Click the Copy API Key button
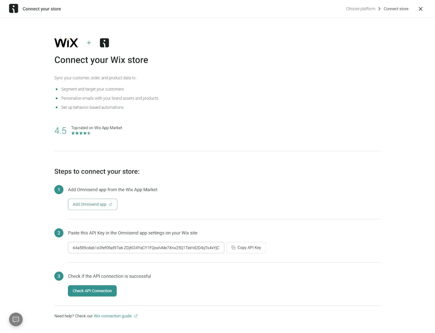 point(246,247)
